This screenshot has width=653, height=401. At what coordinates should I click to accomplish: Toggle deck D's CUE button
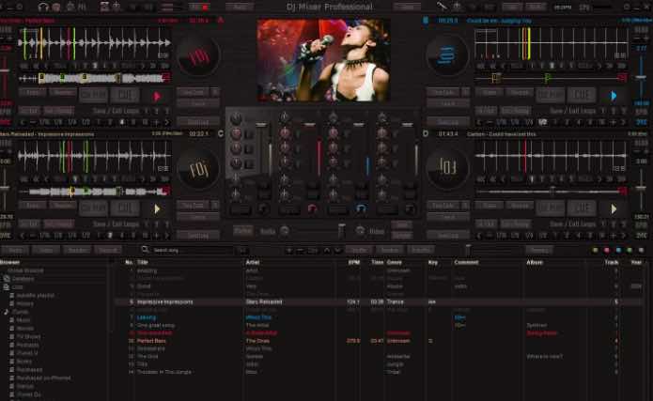tap(582, 208)
